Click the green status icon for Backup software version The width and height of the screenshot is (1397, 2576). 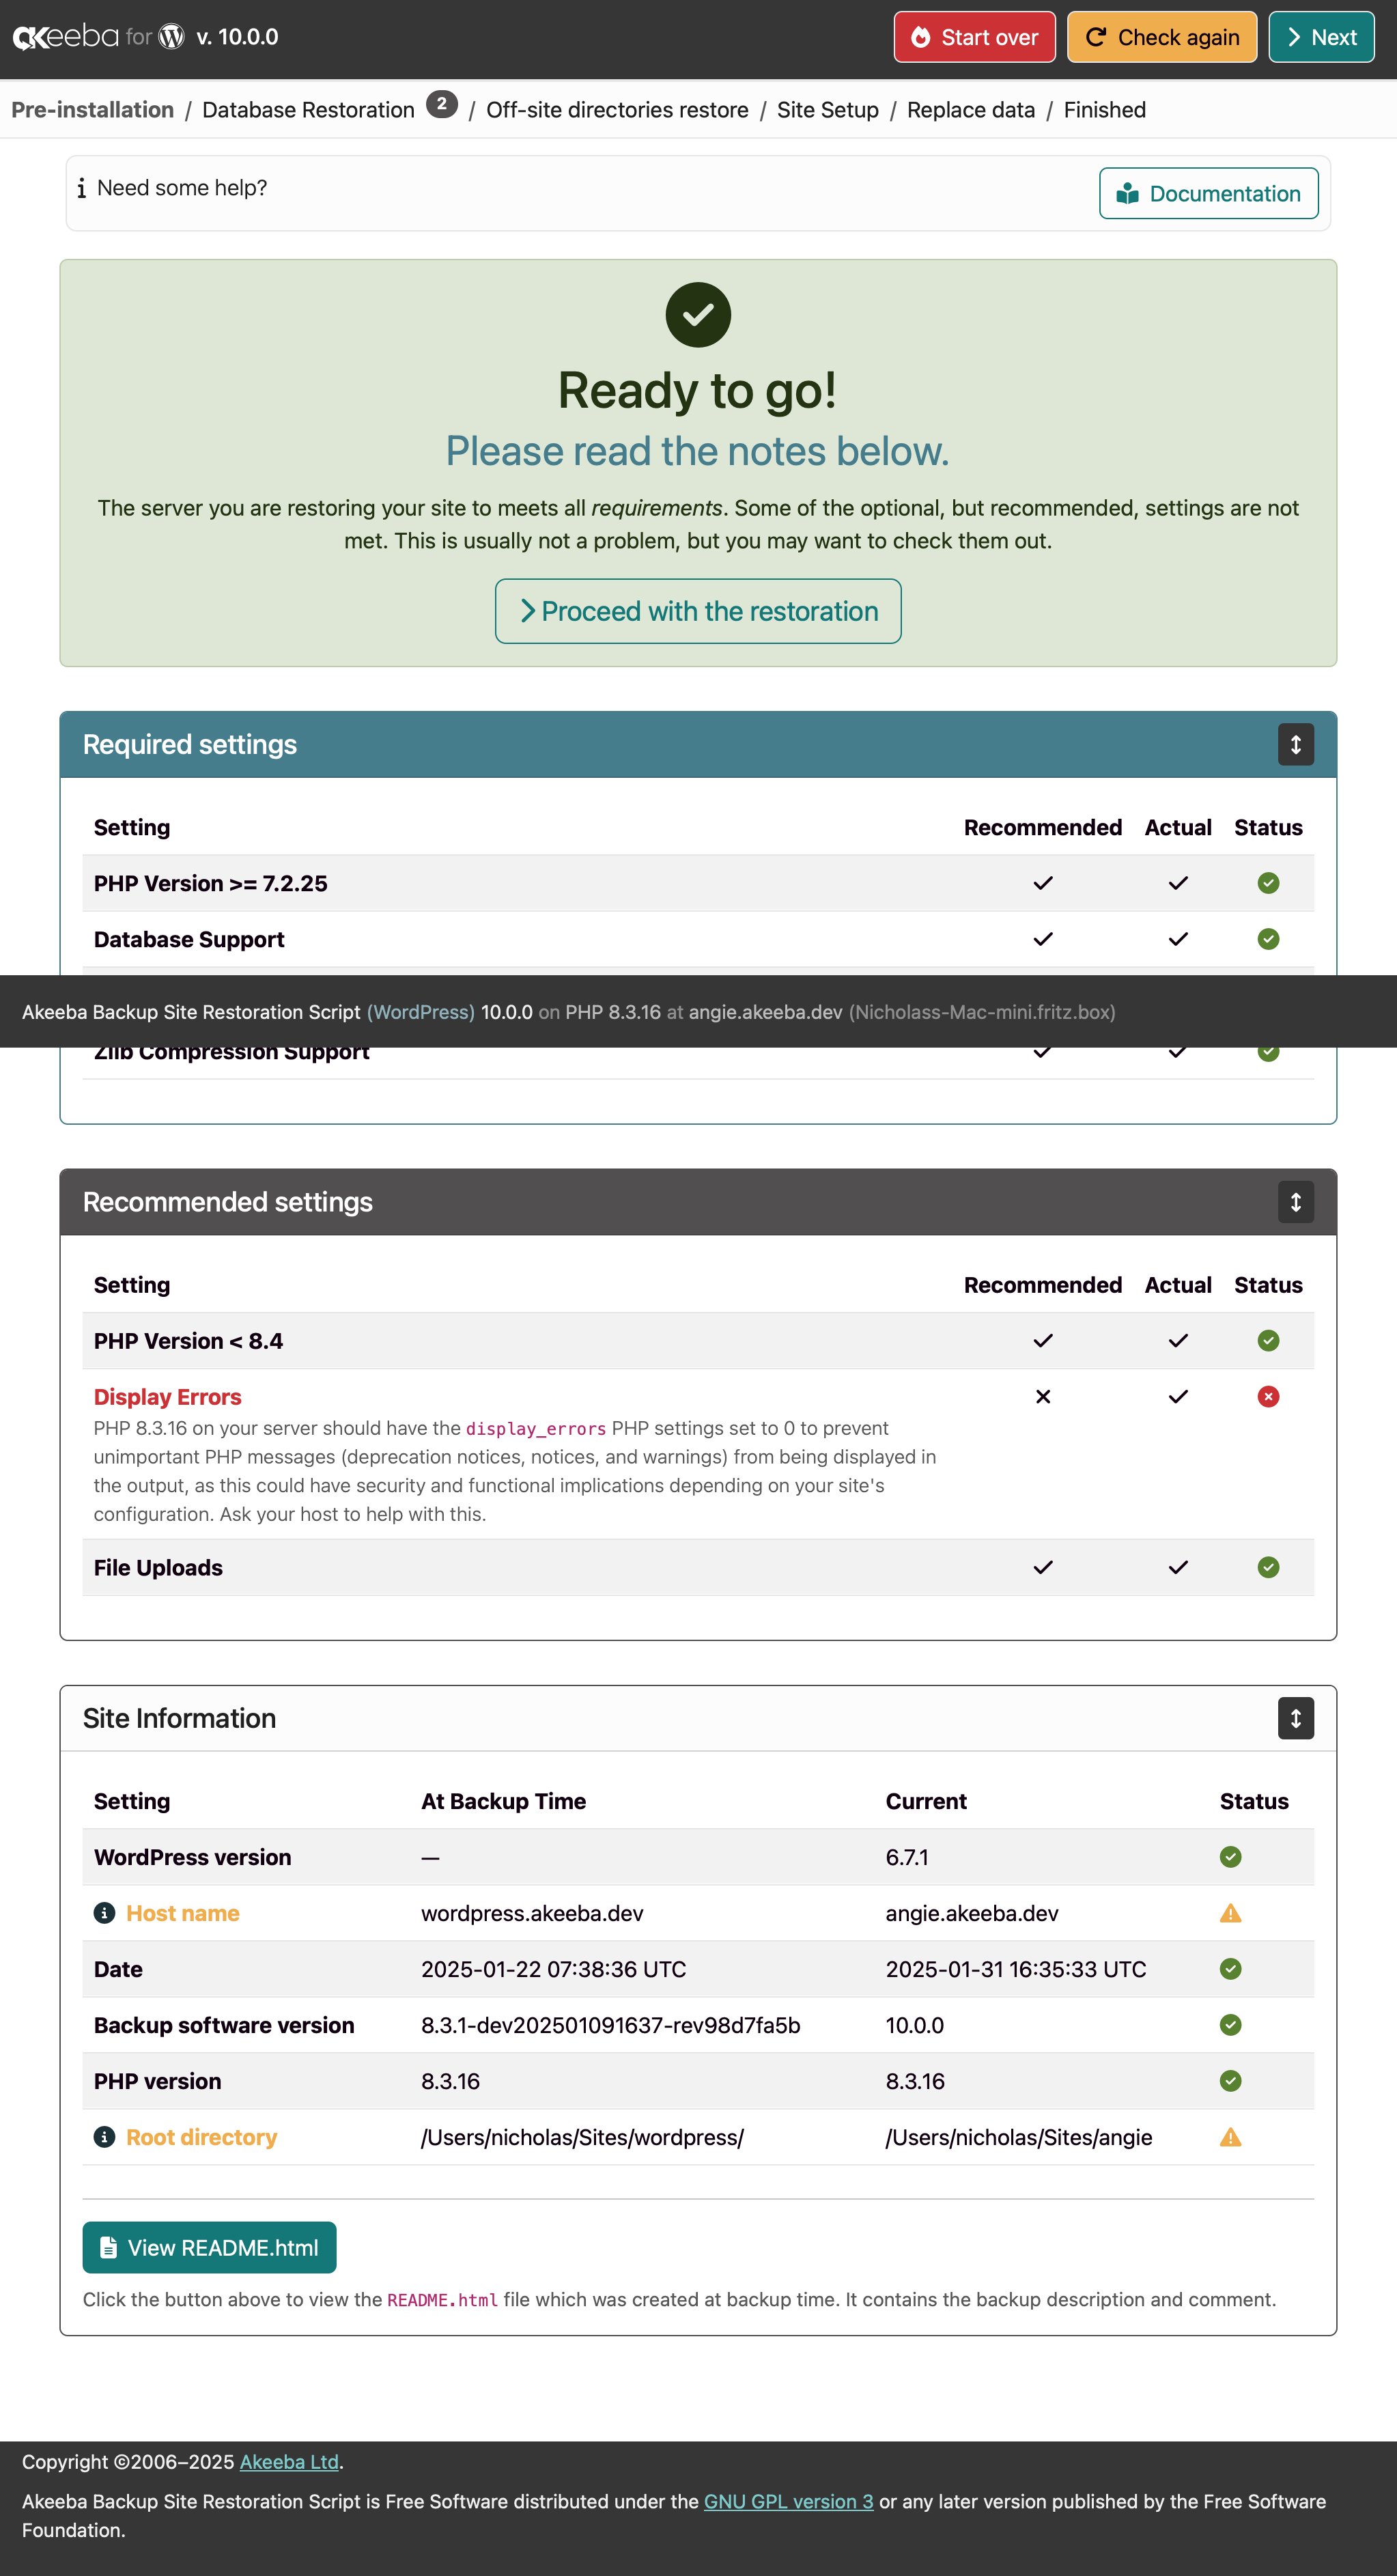[x=1230, y=2025]
